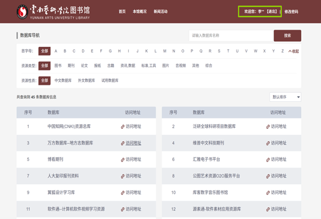321x219 pixels.
Task: Click database name 泛研全球科研项目数据库
Action: [x=214, y=126]
